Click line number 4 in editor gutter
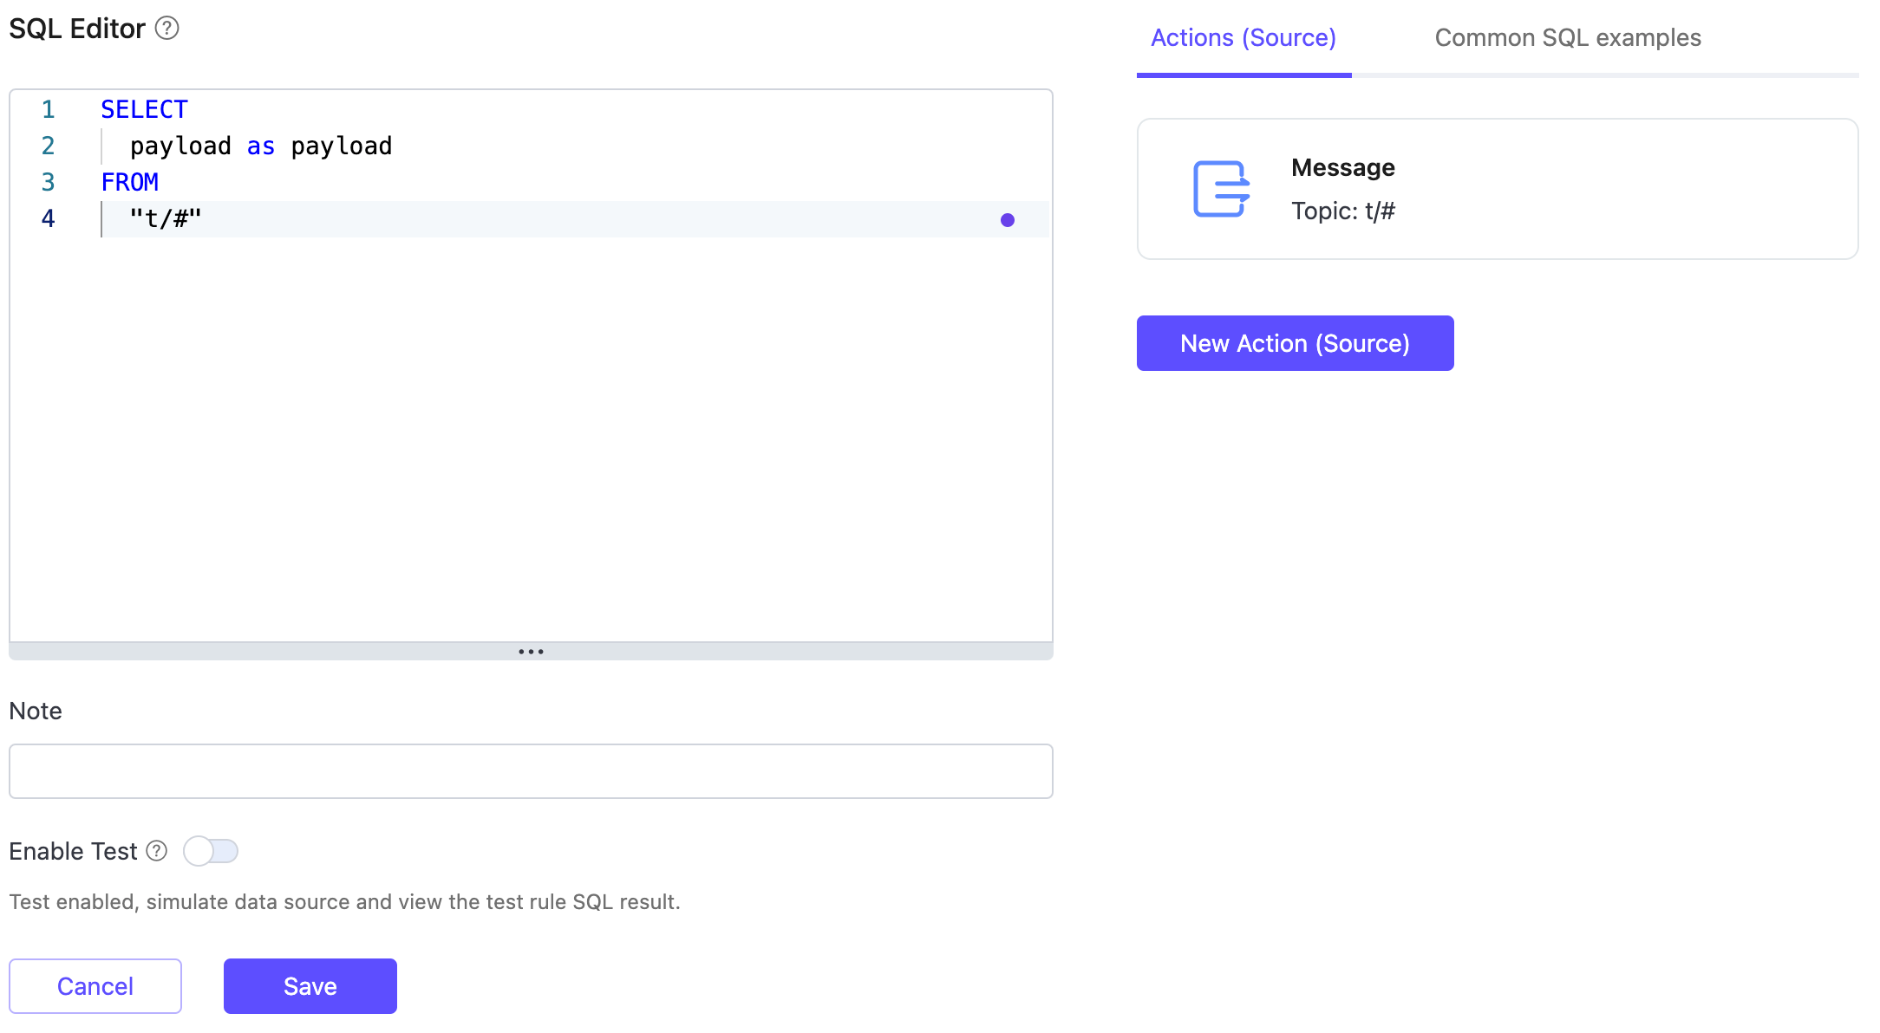The height and width of the screenshot is (1033, 1880). (49, 218)
